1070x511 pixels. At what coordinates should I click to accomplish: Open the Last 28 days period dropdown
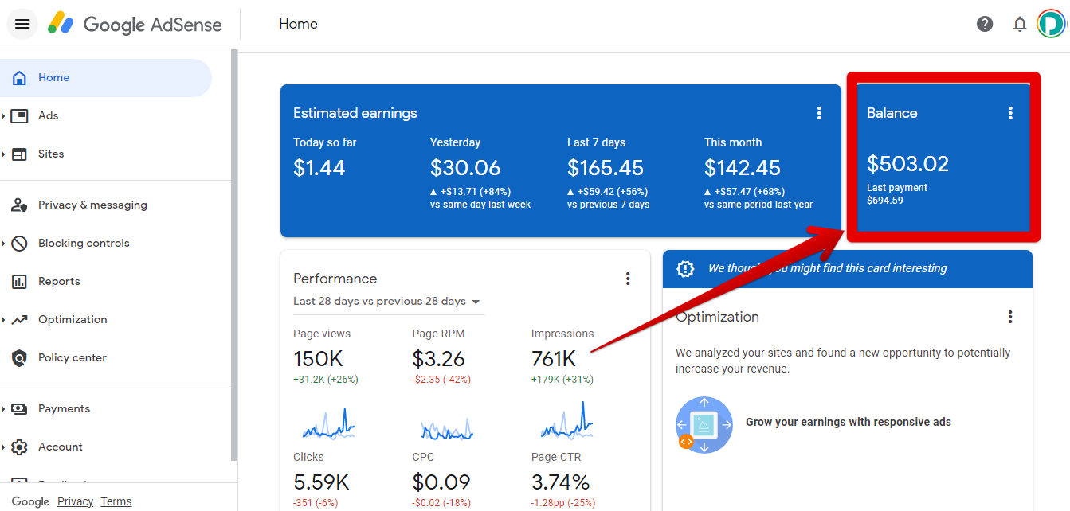(387, 302)
